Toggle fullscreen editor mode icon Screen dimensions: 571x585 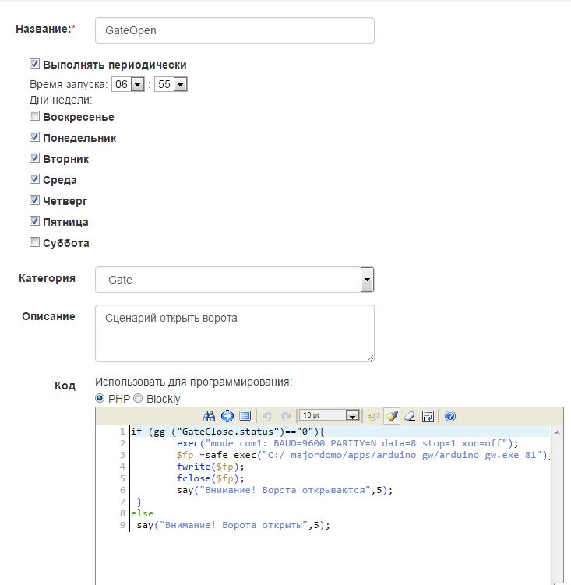(245, 416)
